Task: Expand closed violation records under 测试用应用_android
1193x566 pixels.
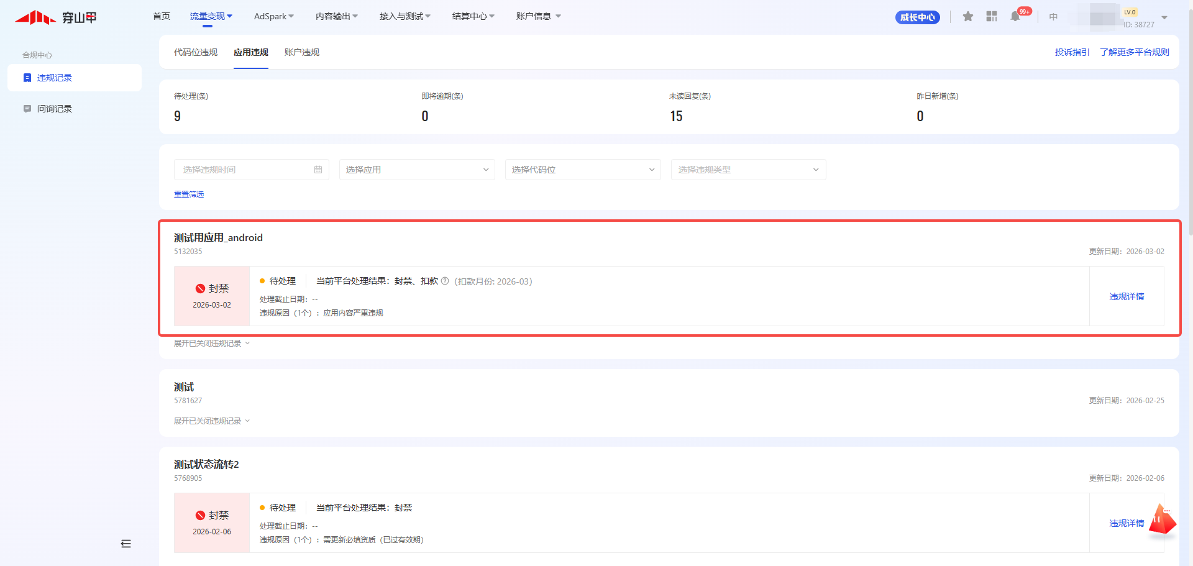Action: (x=211, y=344)
